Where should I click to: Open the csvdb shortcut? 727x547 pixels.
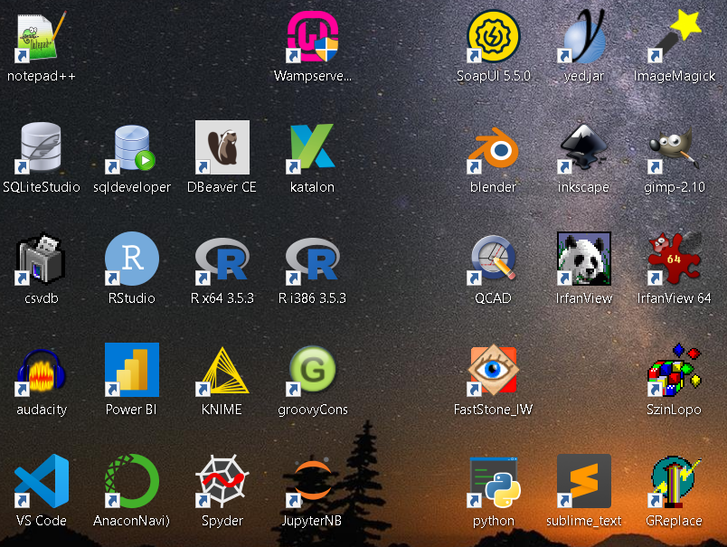(x=42, y=259)
